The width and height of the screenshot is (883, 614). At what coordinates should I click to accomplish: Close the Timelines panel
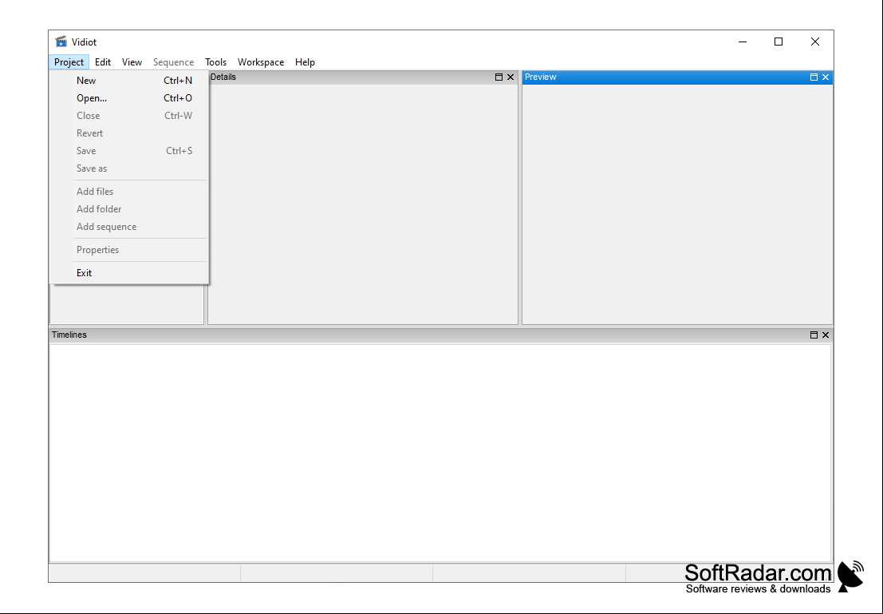tap(826, 335)
